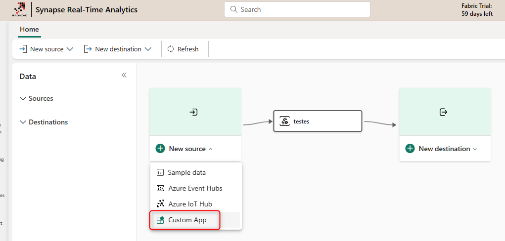
Task: Open the New destination toolbar dropdown arrow
Action: 148,49
